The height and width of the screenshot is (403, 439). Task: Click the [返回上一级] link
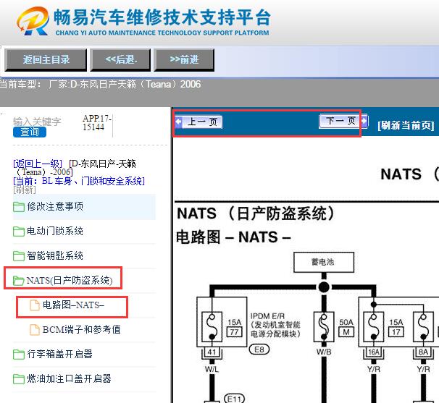coord(38,164)
